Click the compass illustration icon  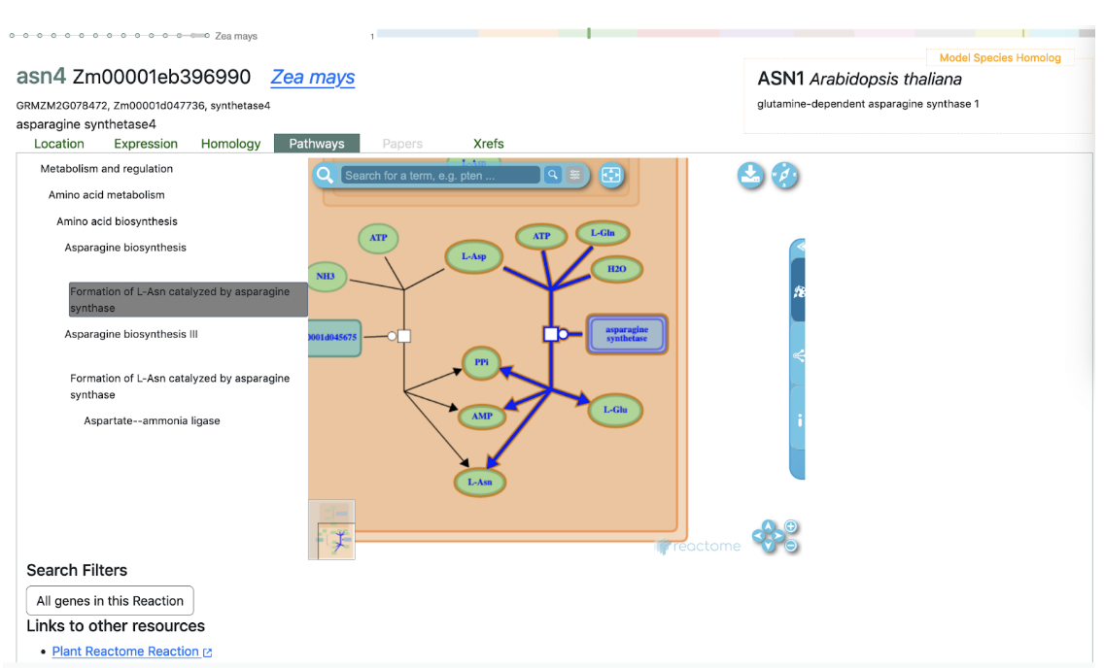point(784,176)
